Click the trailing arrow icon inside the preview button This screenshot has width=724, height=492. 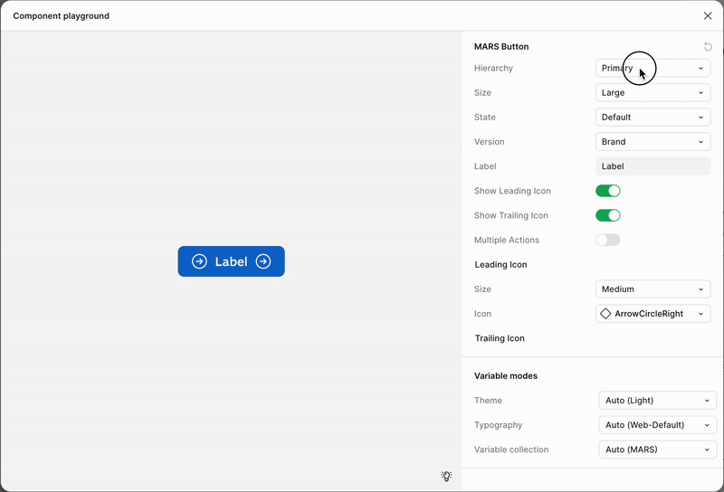tap(263, 261)
